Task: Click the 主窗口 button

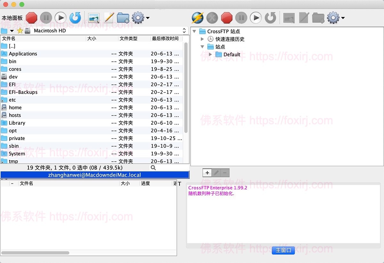Action: [283, 251]
